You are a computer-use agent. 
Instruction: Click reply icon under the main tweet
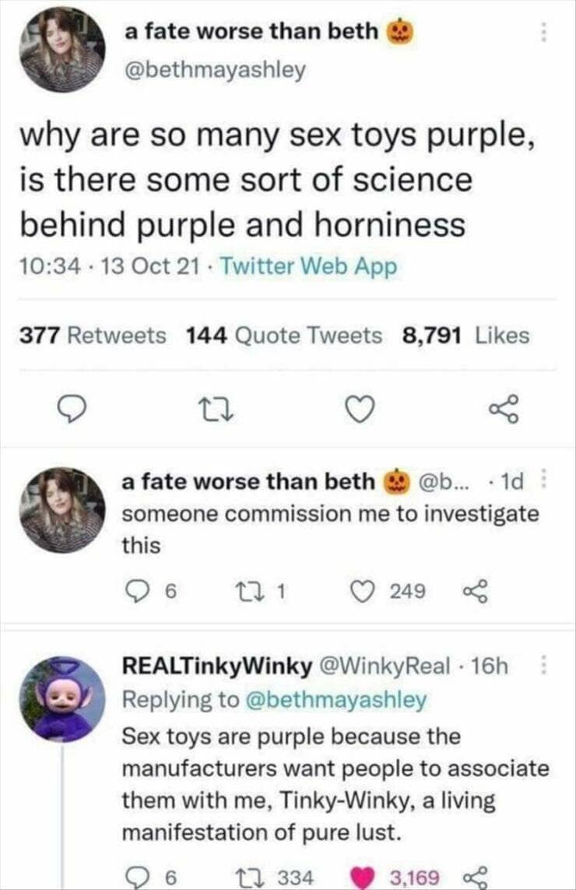click(x=72, y=406)
